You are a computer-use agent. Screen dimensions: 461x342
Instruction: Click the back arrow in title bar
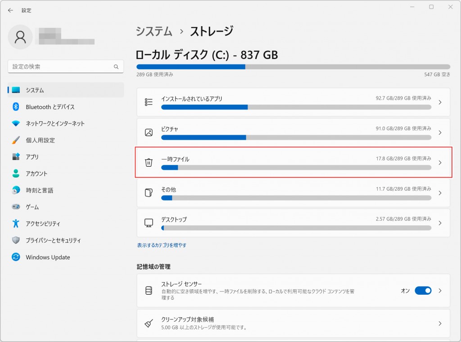[x=10, y=10]
